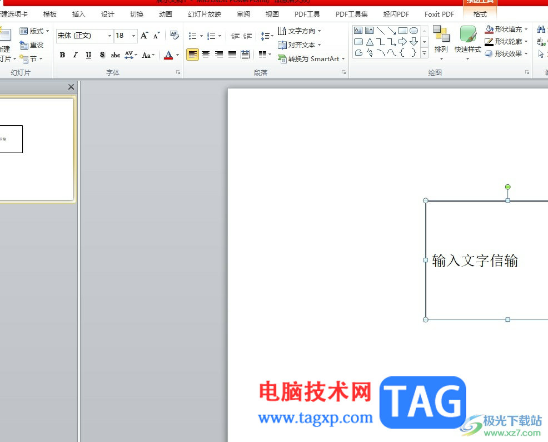Center align the text

206,55
